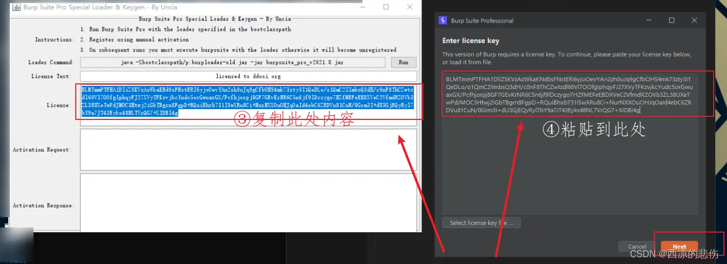The height and width of the screenshot is (264, 727).
Task: Click Next in the Burp Suite license dialog
Action: point(679,247)
